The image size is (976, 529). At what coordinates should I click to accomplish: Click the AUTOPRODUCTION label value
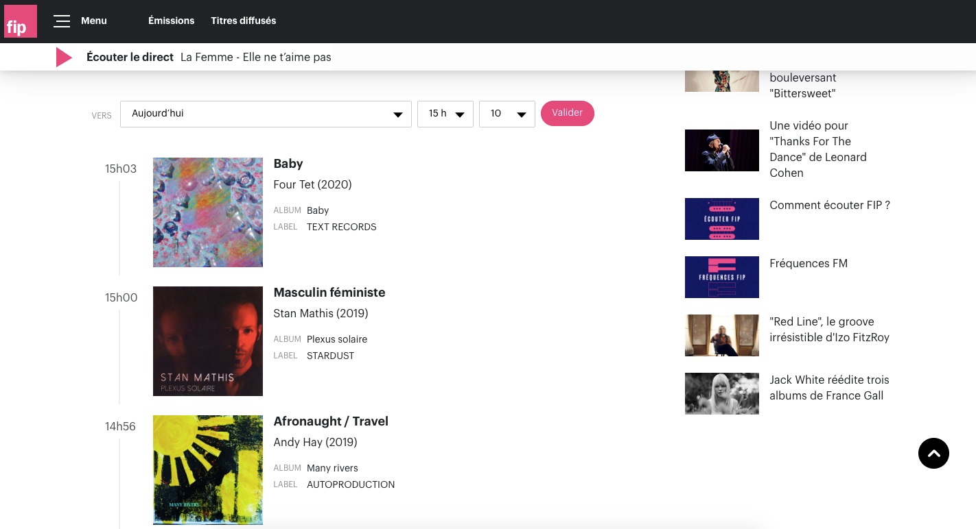pos(351,484)
